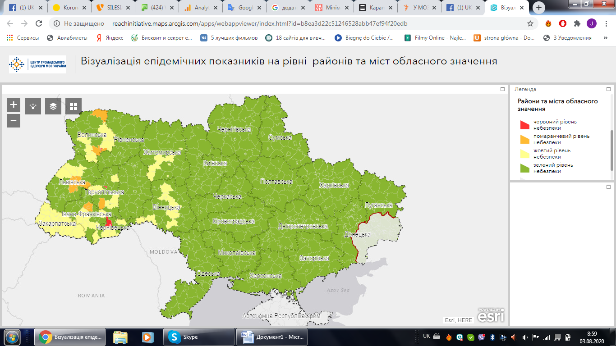Open a new browser tab
The width and height of the screenshot is (616, 346).
point(539,8)
